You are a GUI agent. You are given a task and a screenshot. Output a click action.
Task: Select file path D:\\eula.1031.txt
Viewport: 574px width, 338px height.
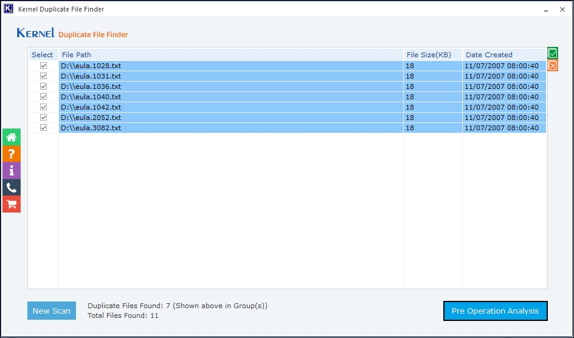[231, 76]
